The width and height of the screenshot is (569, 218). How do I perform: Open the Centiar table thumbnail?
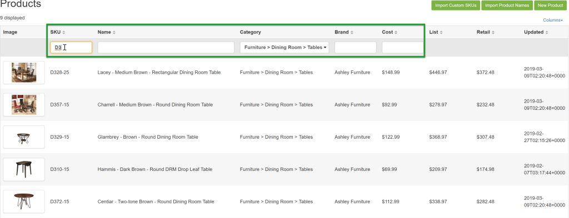click(x=24, y=201)
